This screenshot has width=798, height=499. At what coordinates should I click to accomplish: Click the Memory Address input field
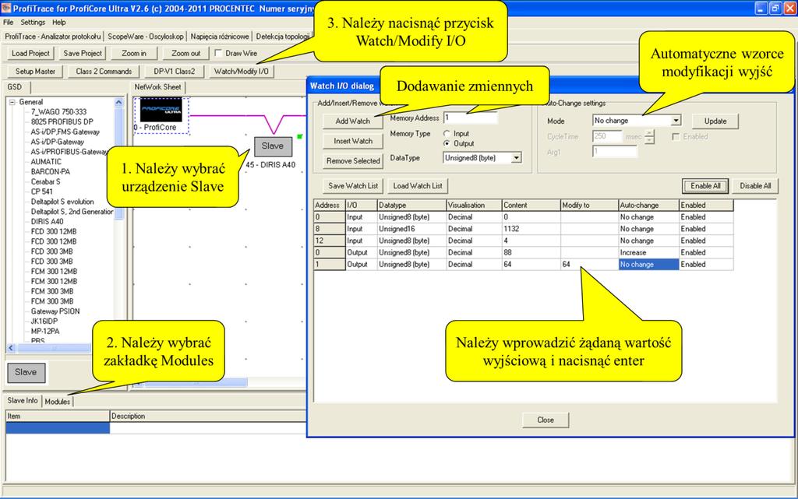pyautogui.click(x=470, y=118)
